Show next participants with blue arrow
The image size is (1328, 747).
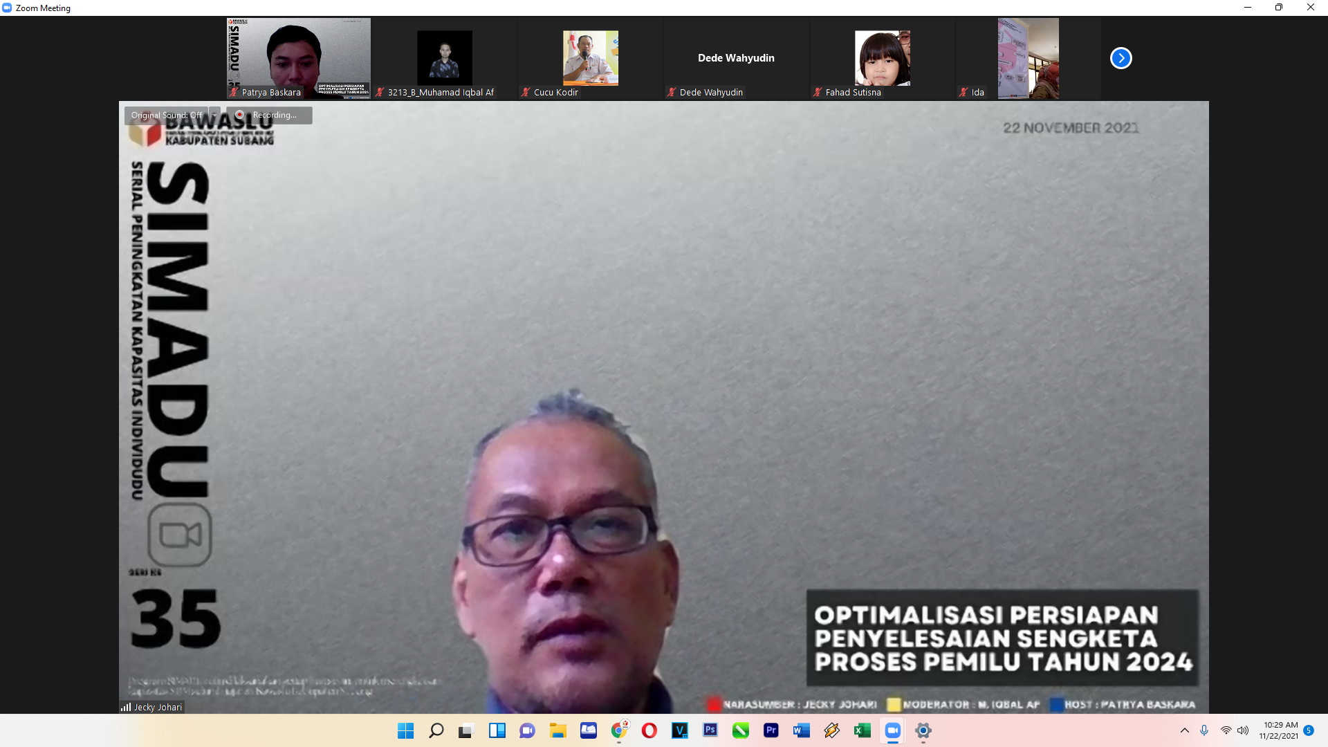click(1120, 58)
